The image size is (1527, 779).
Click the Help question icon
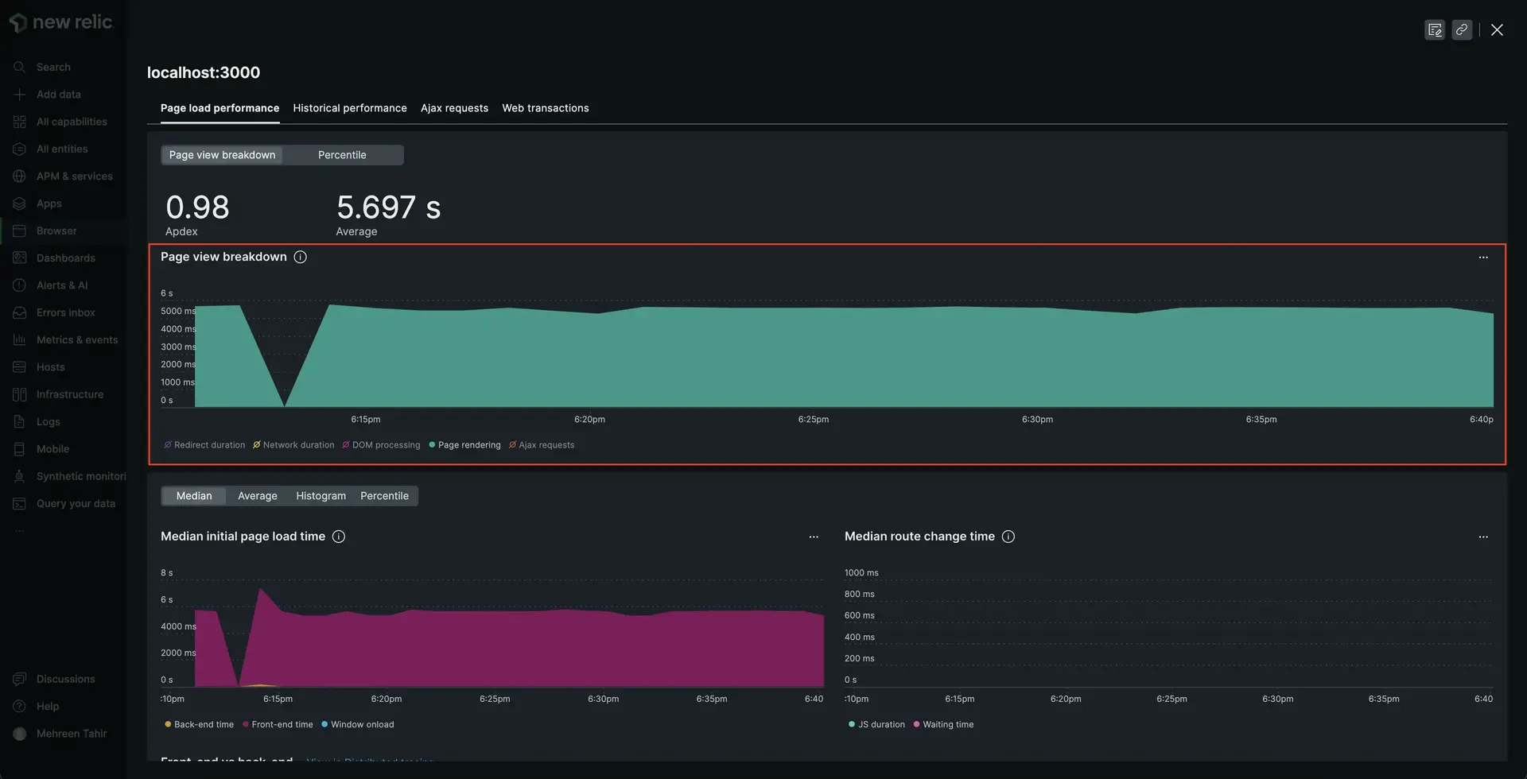tap(20, 707)
